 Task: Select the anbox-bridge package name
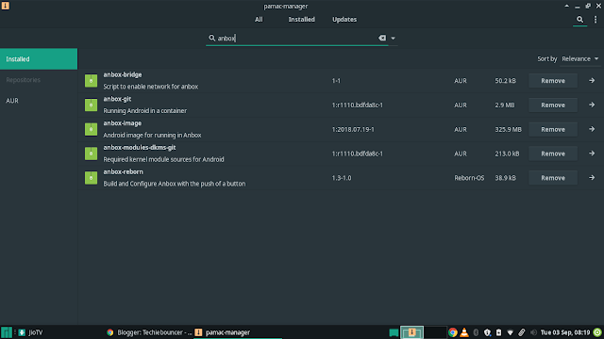(x=122, y=74)
